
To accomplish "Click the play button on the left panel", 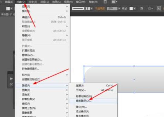I will click(x=11, y=79).
